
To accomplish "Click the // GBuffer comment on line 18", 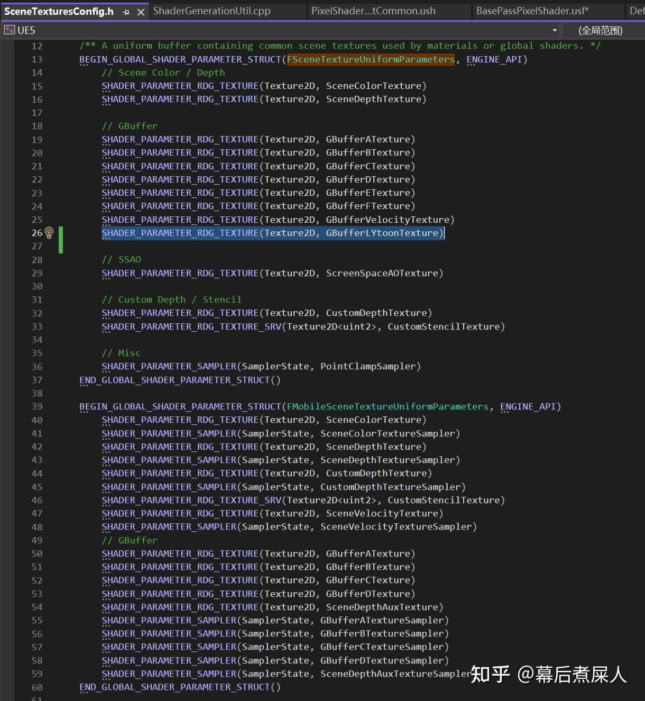I will pyautogui.click(x=130, y=126).
